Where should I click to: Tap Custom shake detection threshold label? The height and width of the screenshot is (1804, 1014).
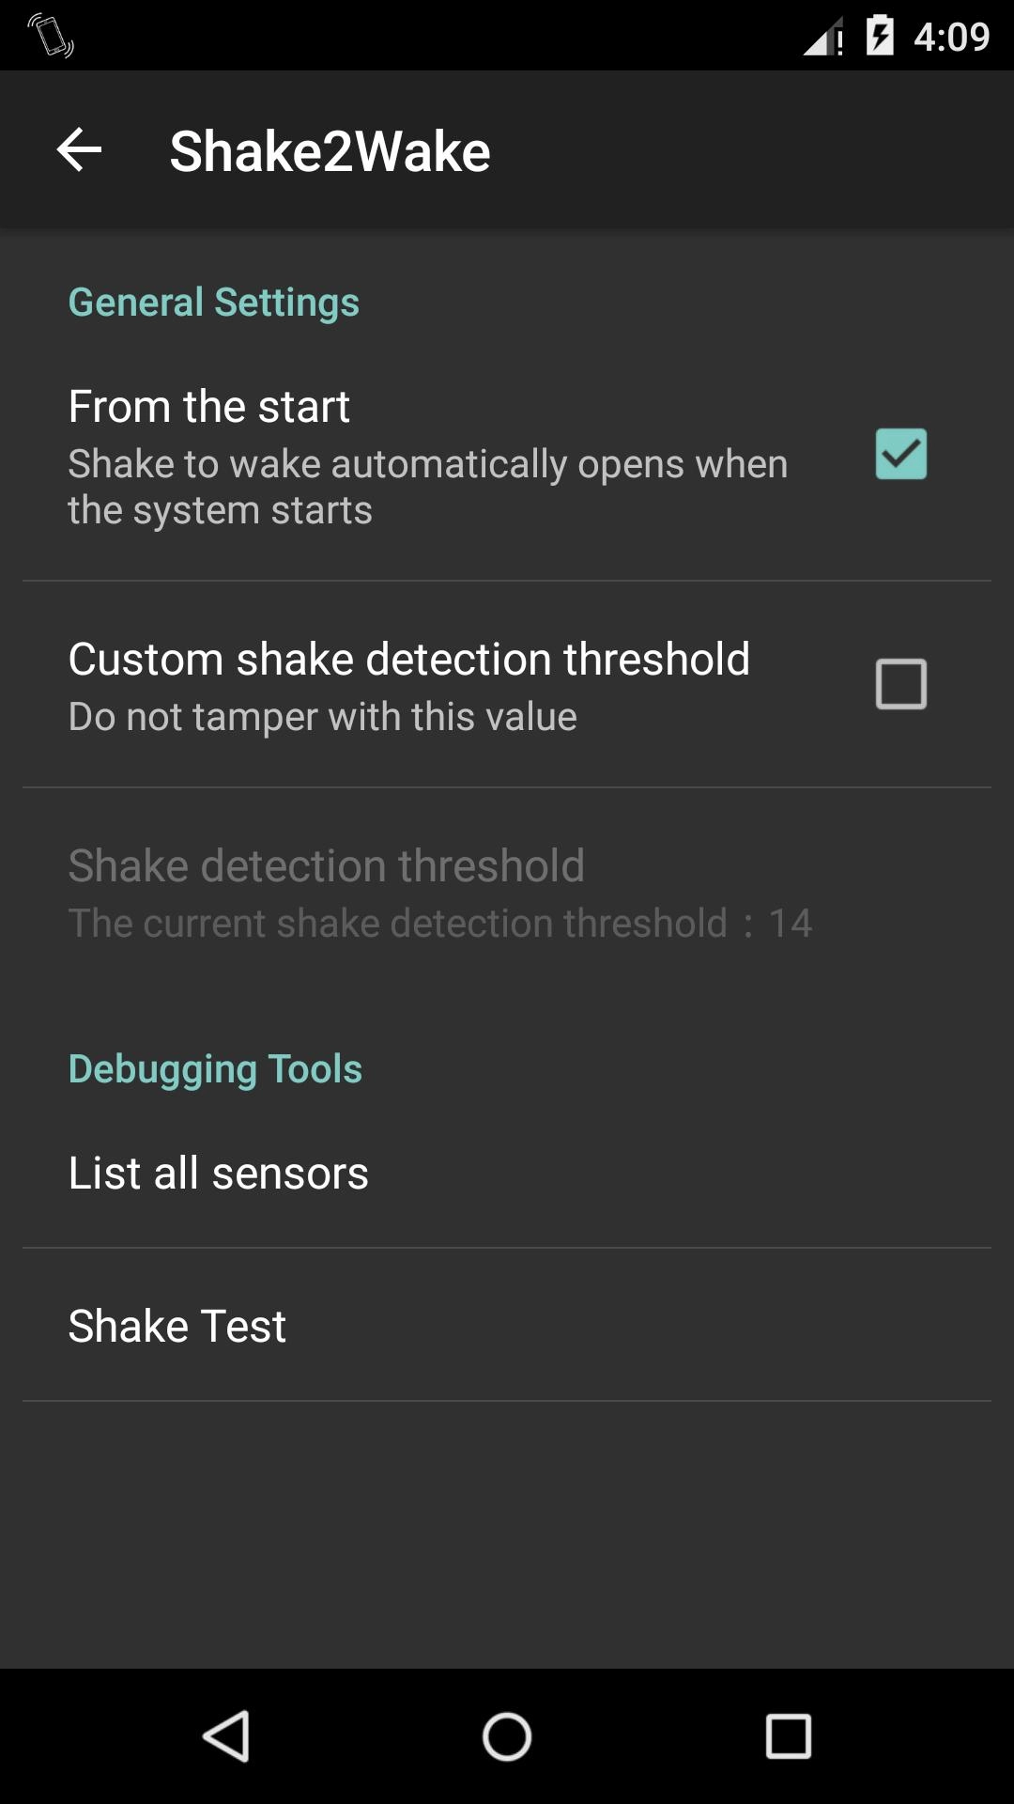409,660
